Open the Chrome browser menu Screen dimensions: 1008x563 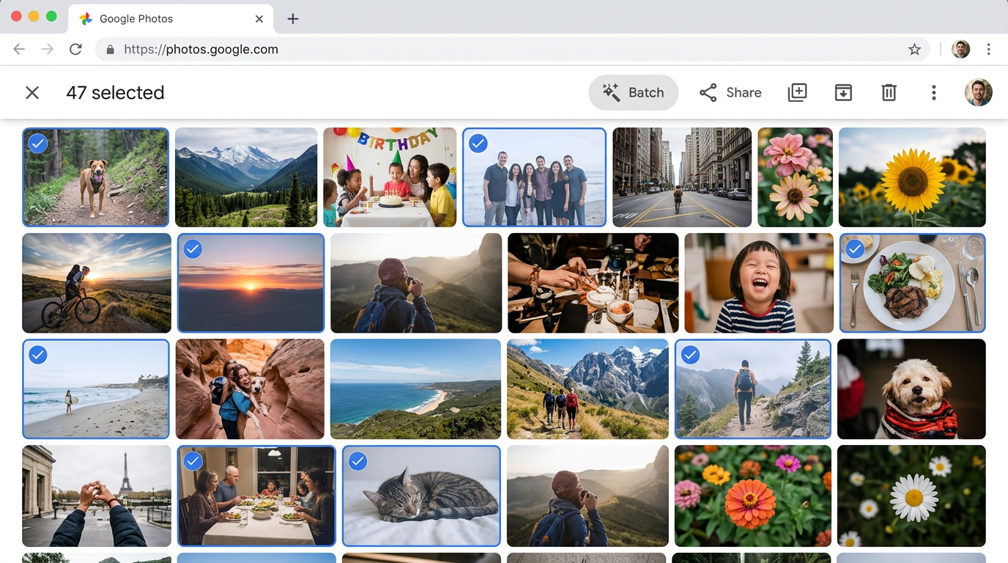click(x=989, y=49)
